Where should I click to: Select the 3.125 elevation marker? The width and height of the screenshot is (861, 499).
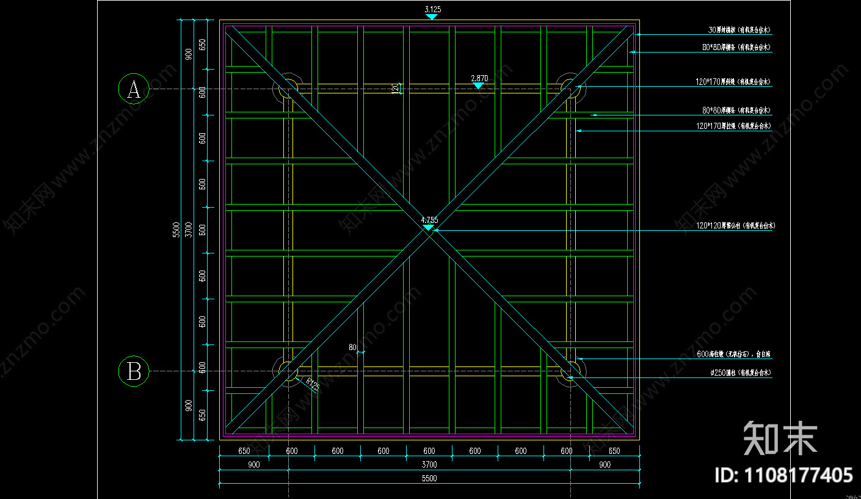[432, 12]
